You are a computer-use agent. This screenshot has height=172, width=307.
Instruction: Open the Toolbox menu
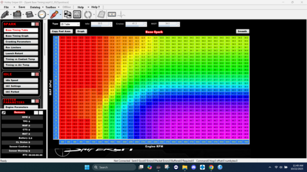(x=51, y=7)
